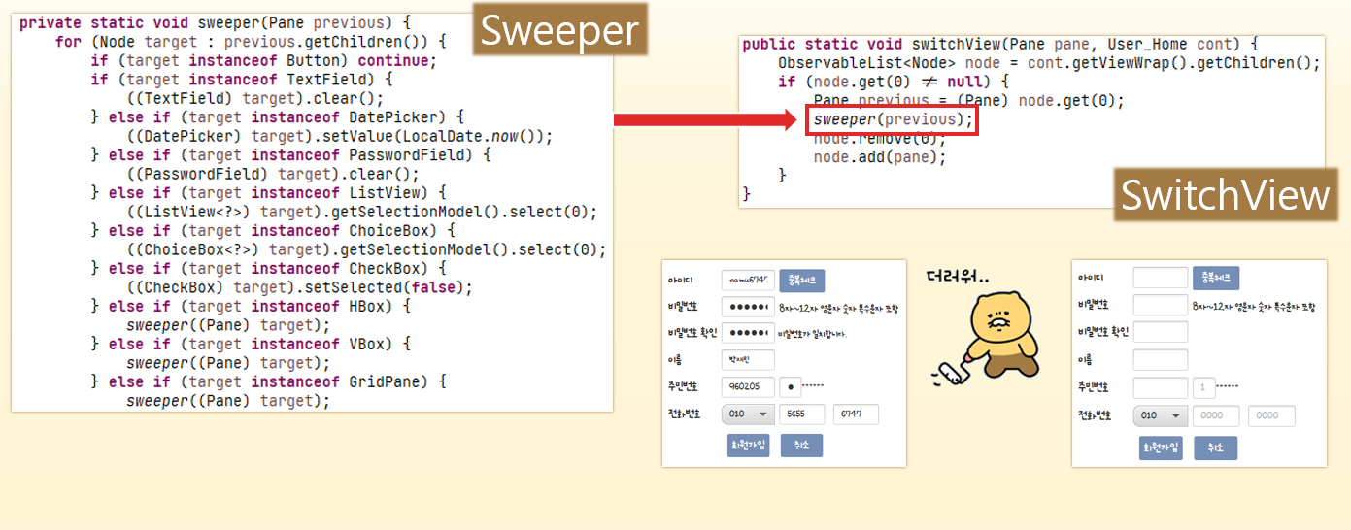
Task: Click the 아이디 field in the filled form
Action: [x=747, y=281]
